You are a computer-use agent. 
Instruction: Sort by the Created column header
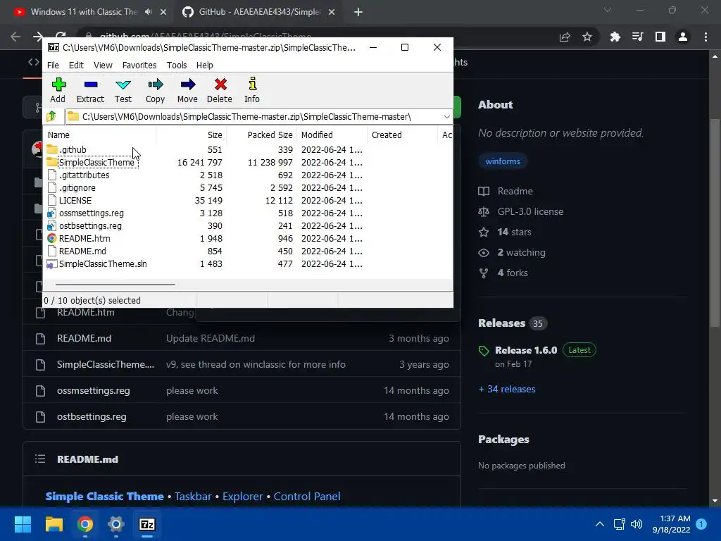coord(403,135)
